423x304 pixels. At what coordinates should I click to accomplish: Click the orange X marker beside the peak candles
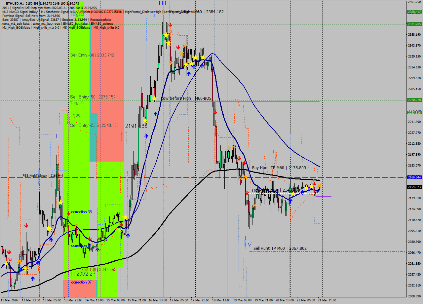tap(185, 47)
